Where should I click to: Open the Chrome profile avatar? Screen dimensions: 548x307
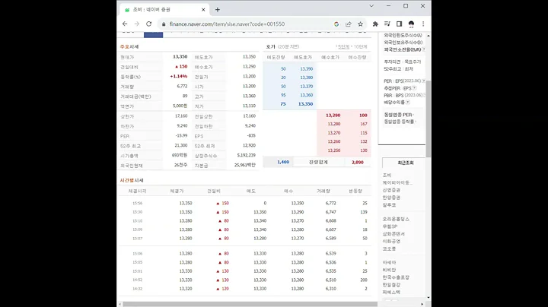pyautogui.click(x=411, y=24)
